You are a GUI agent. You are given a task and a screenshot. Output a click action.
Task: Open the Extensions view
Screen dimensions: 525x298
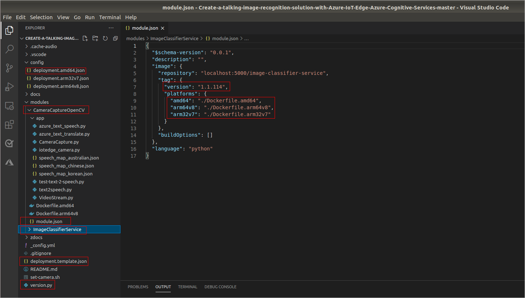[x=9, y=125]
